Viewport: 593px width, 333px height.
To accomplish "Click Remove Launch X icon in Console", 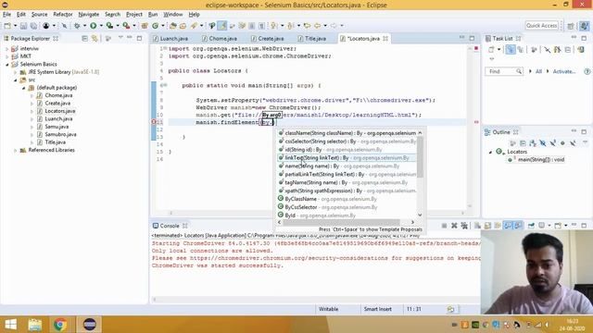I will point(454,226).
